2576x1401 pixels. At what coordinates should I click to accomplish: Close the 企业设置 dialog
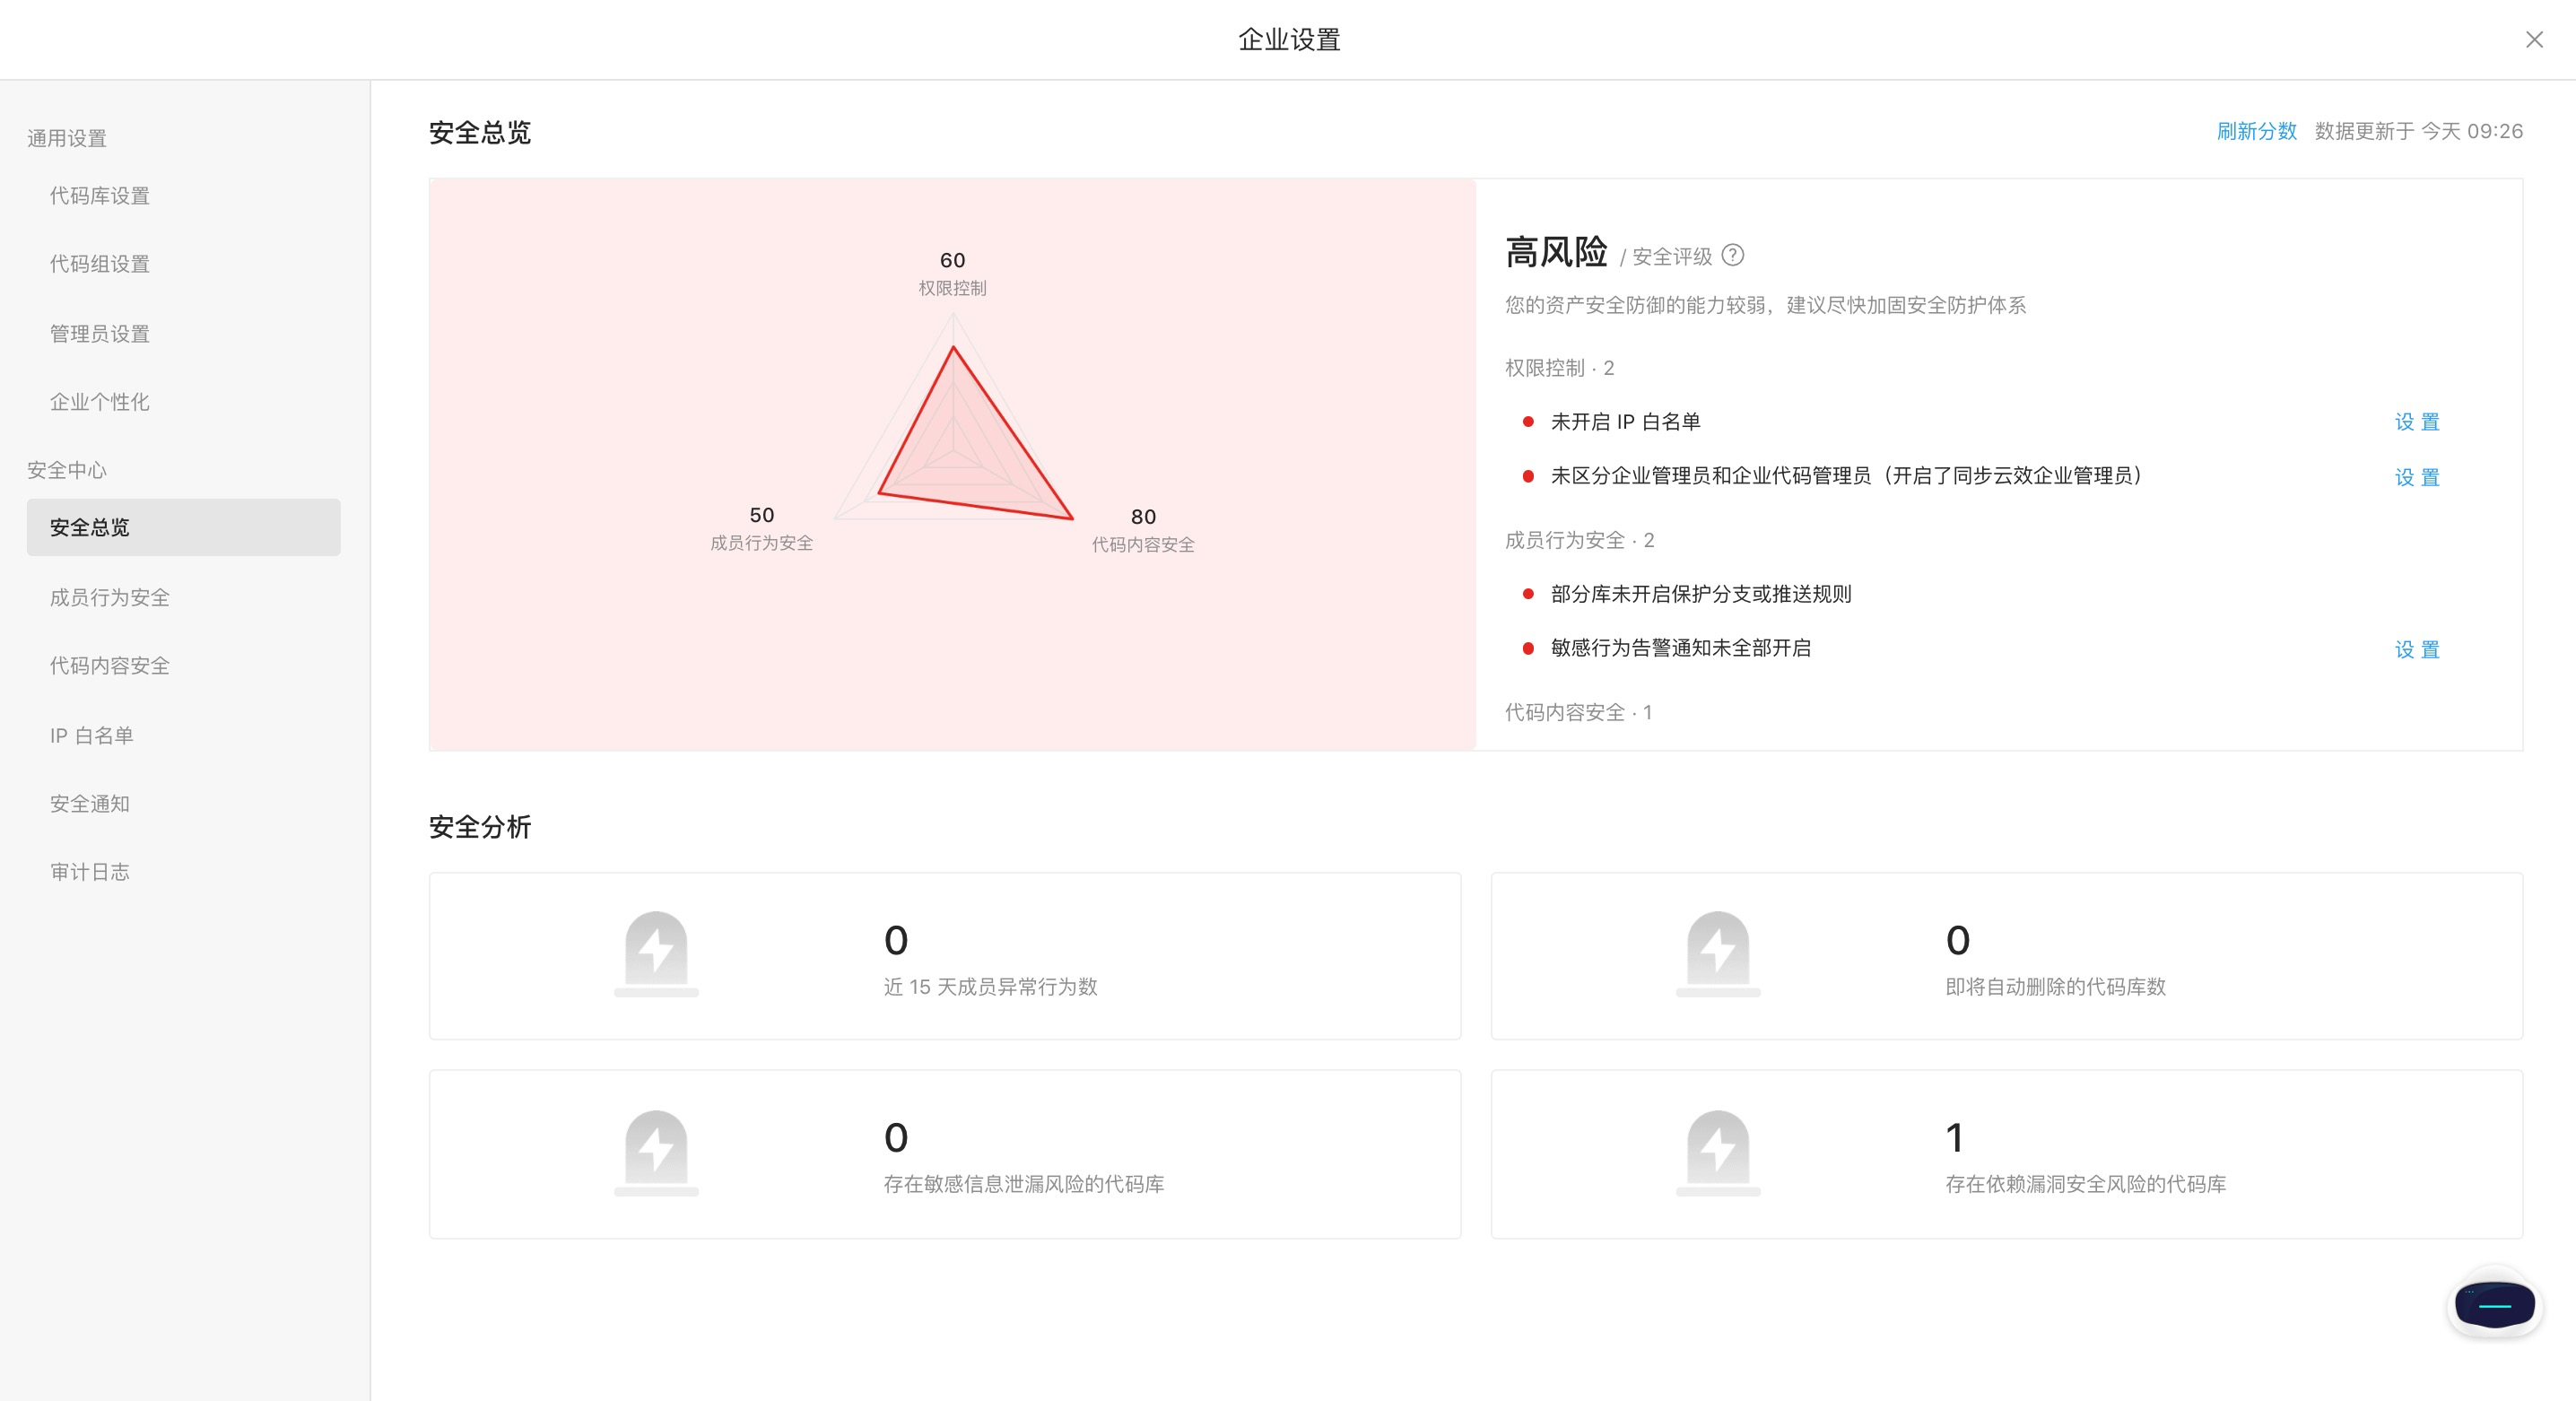click(x=2534, y=40)
